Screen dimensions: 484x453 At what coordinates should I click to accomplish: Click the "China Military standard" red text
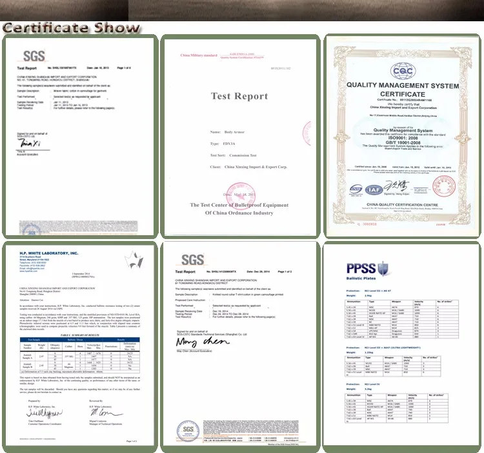tap(199, 55)
